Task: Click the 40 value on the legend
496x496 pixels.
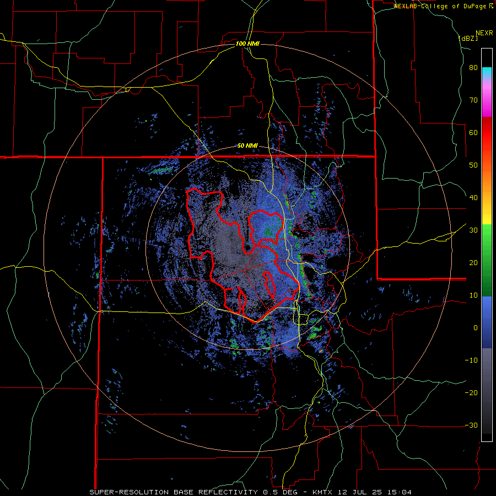Action: coord(473,198)
